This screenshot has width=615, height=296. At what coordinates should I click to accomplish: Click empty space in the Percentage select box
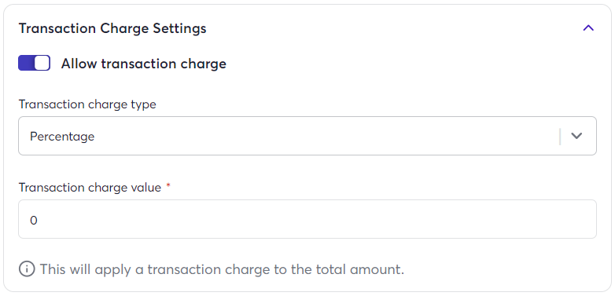(326, 136)
